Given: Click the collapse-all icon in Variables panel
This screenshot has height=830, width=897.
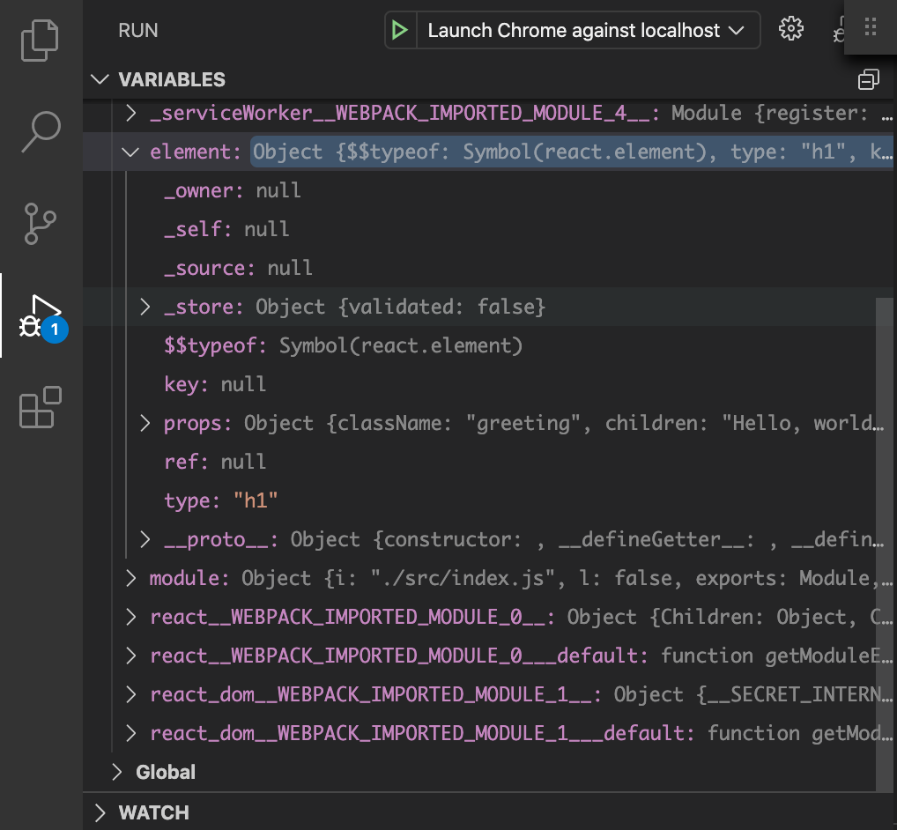Looking at the screenshot, I should point(869,79).
